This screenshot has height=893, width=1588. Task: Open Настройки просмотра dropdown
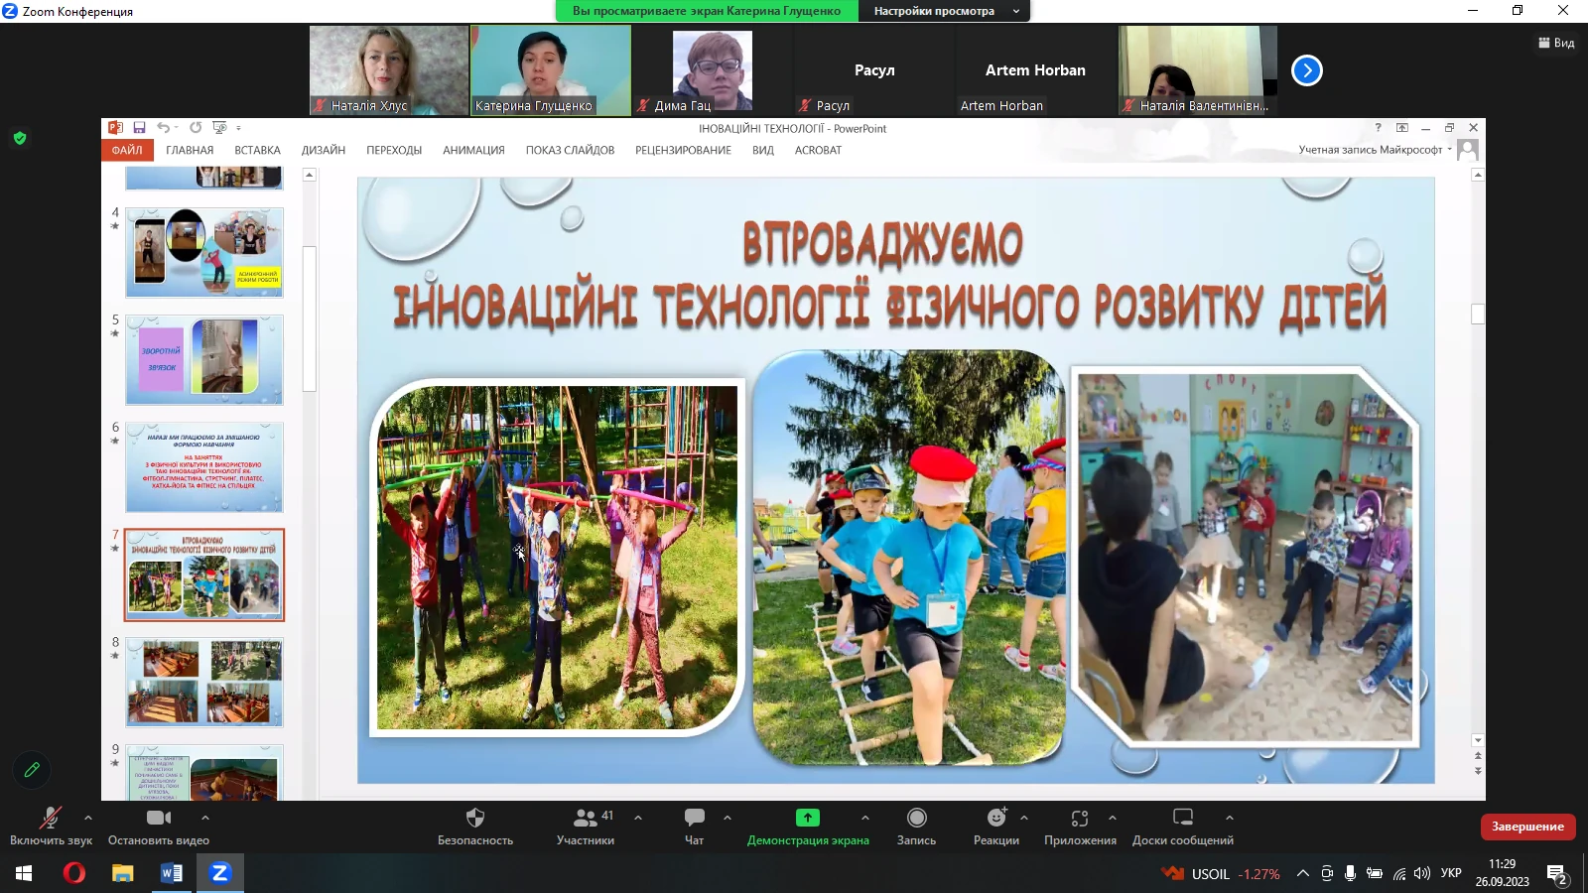click(946, 11)
